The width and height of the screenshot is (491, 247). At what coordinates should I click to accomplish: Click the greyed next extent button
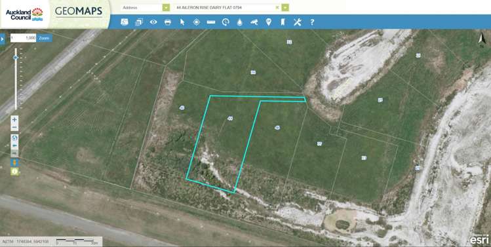[x=14, y=153]
